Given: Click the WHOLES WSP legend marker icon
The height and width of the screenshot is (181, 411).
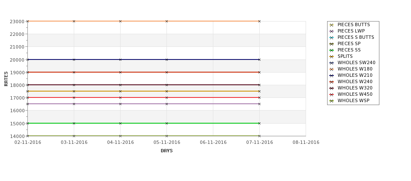Looking at the screenshot, I should coord(332,101).
